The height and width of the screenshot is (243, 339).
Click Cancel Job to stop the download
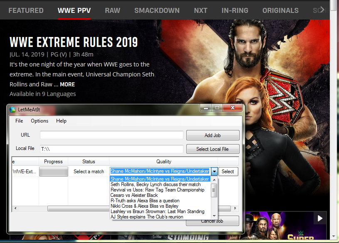point(212,221)
